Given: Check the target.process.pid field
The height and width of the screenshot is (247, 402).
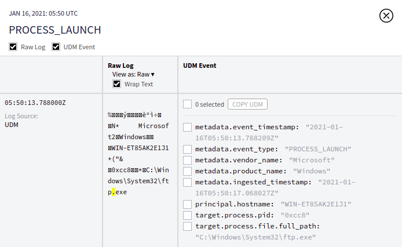Looking at the screenshot, I should (x=187, y=215).
